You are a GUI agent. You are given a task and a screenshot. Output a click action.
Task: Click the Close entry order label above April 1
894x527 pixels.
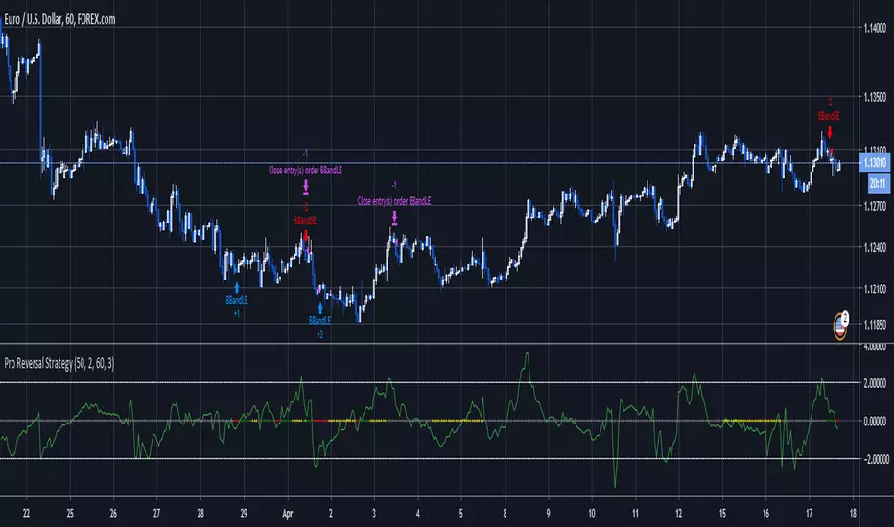pos(305,171)
